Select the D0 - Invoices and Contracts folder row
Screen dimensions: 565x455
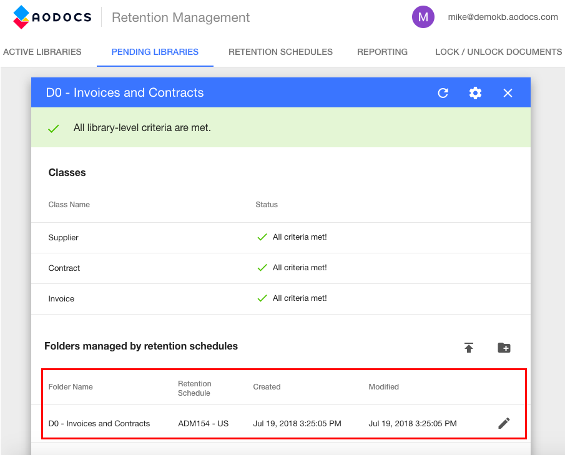click(x=99, y=423)
